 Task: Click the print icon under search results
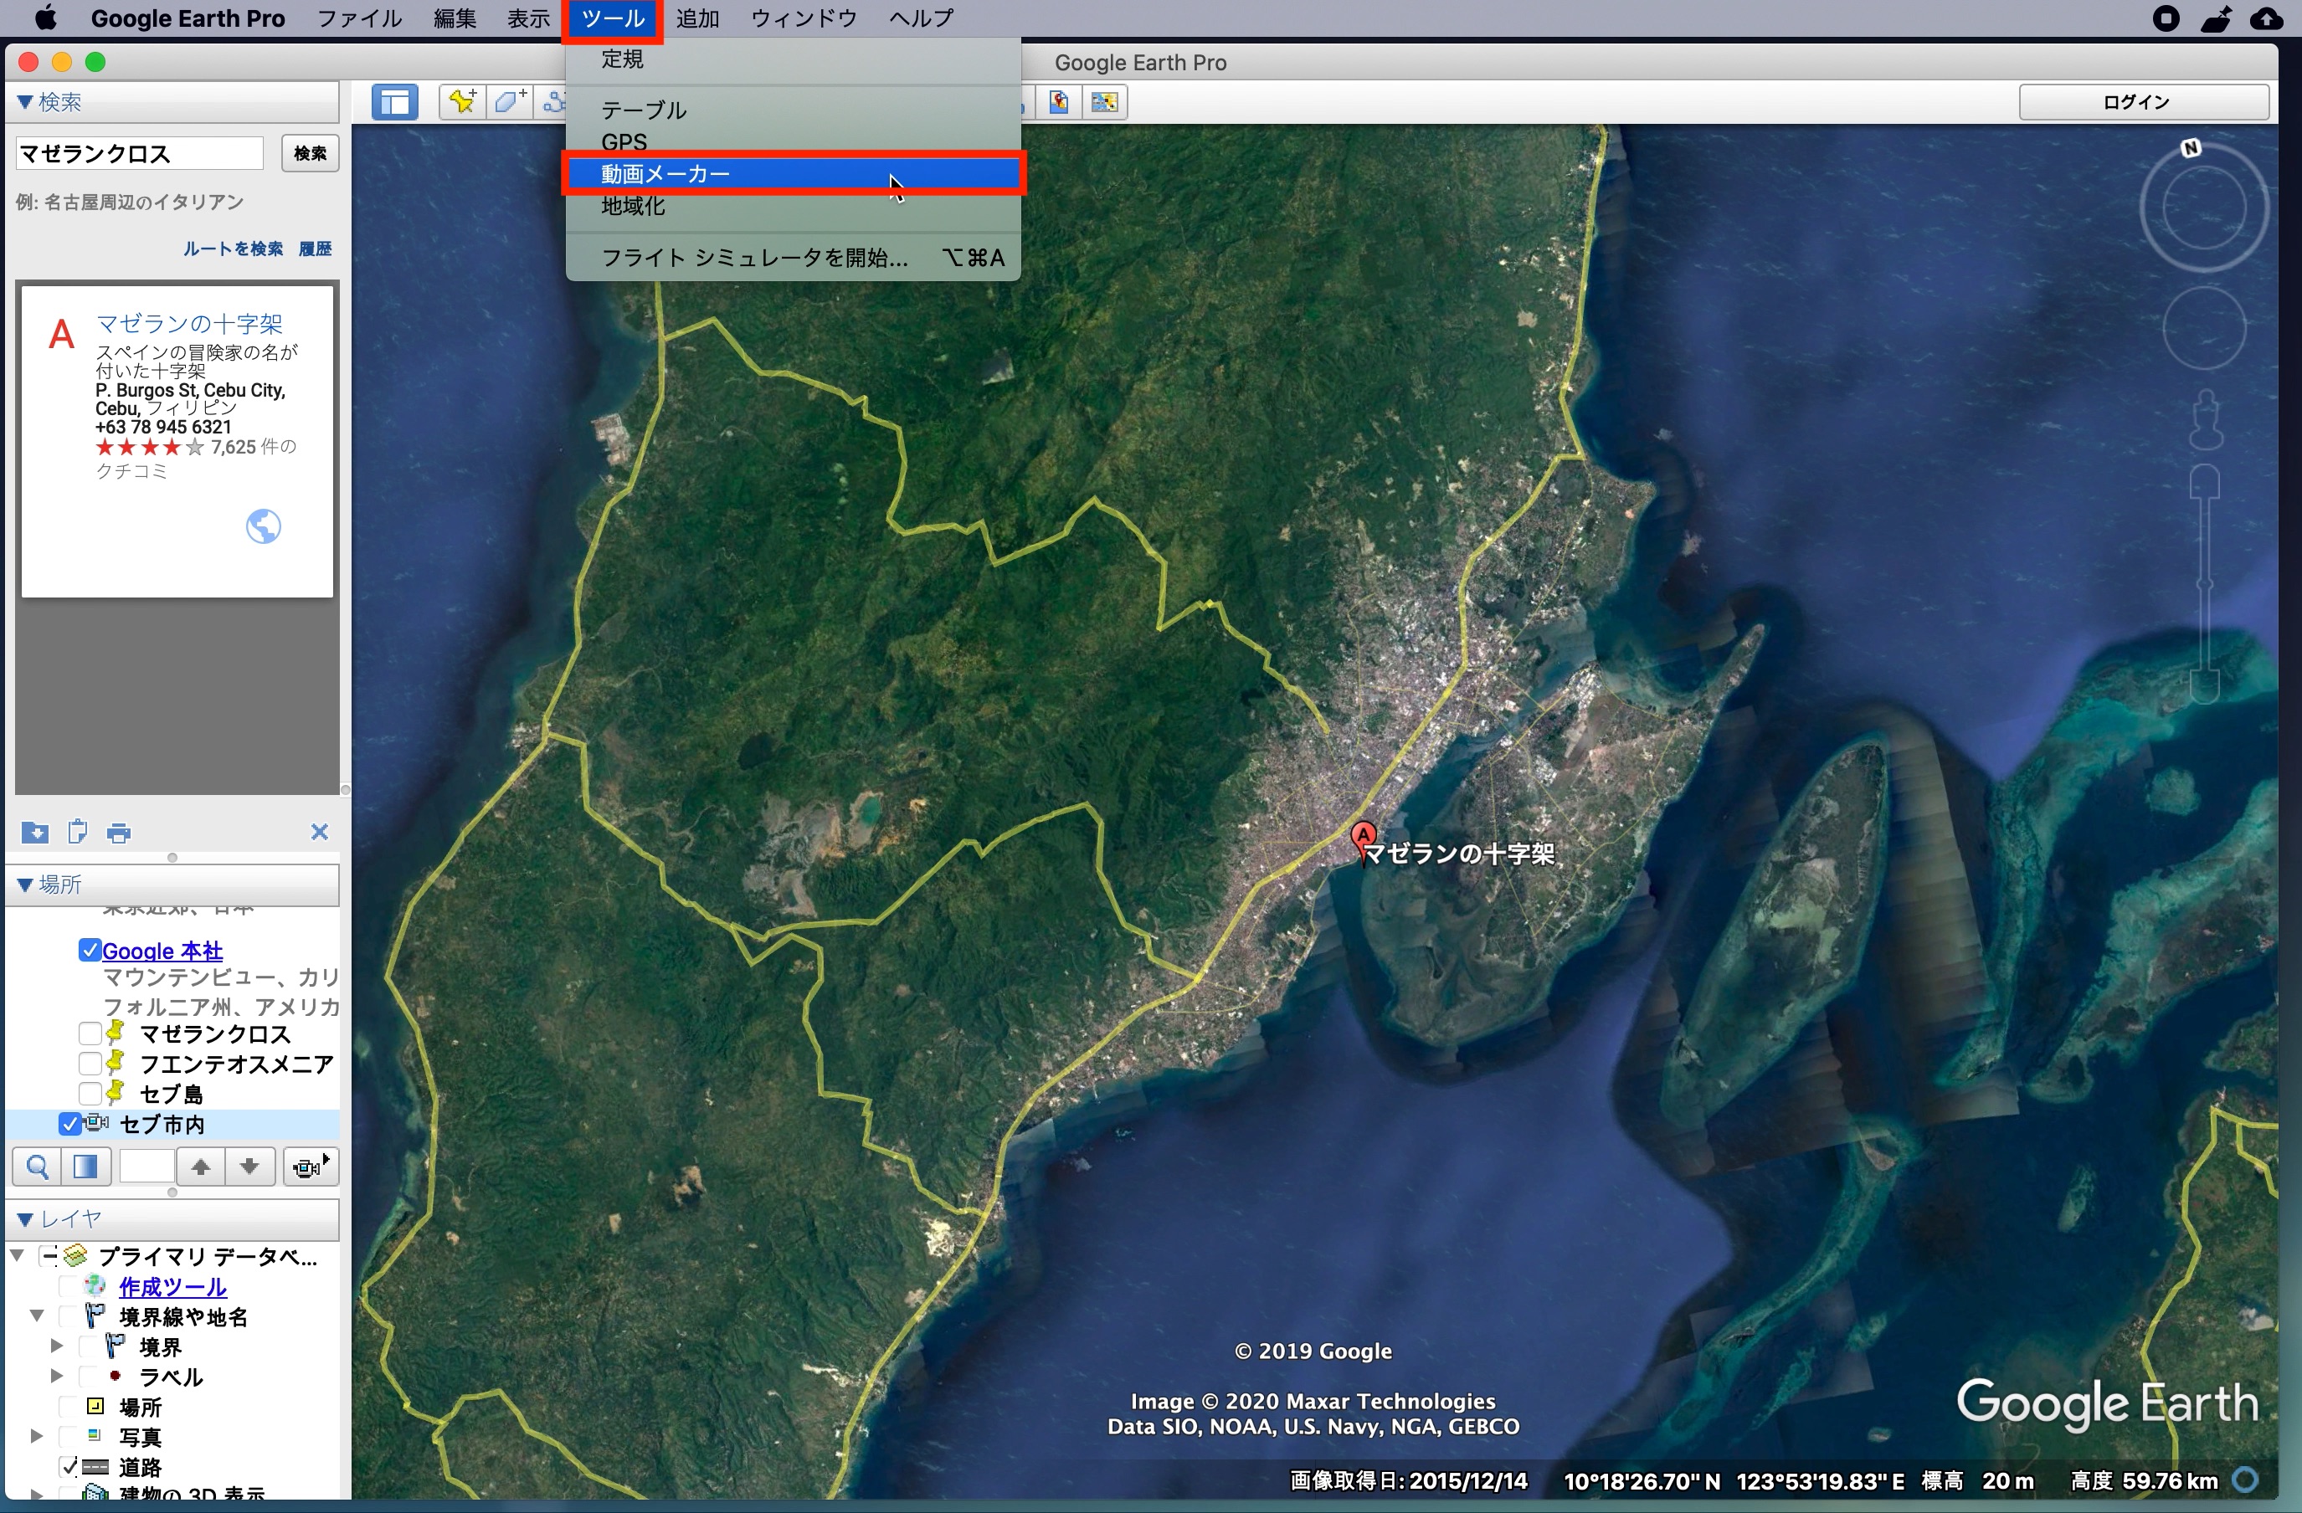119,833
